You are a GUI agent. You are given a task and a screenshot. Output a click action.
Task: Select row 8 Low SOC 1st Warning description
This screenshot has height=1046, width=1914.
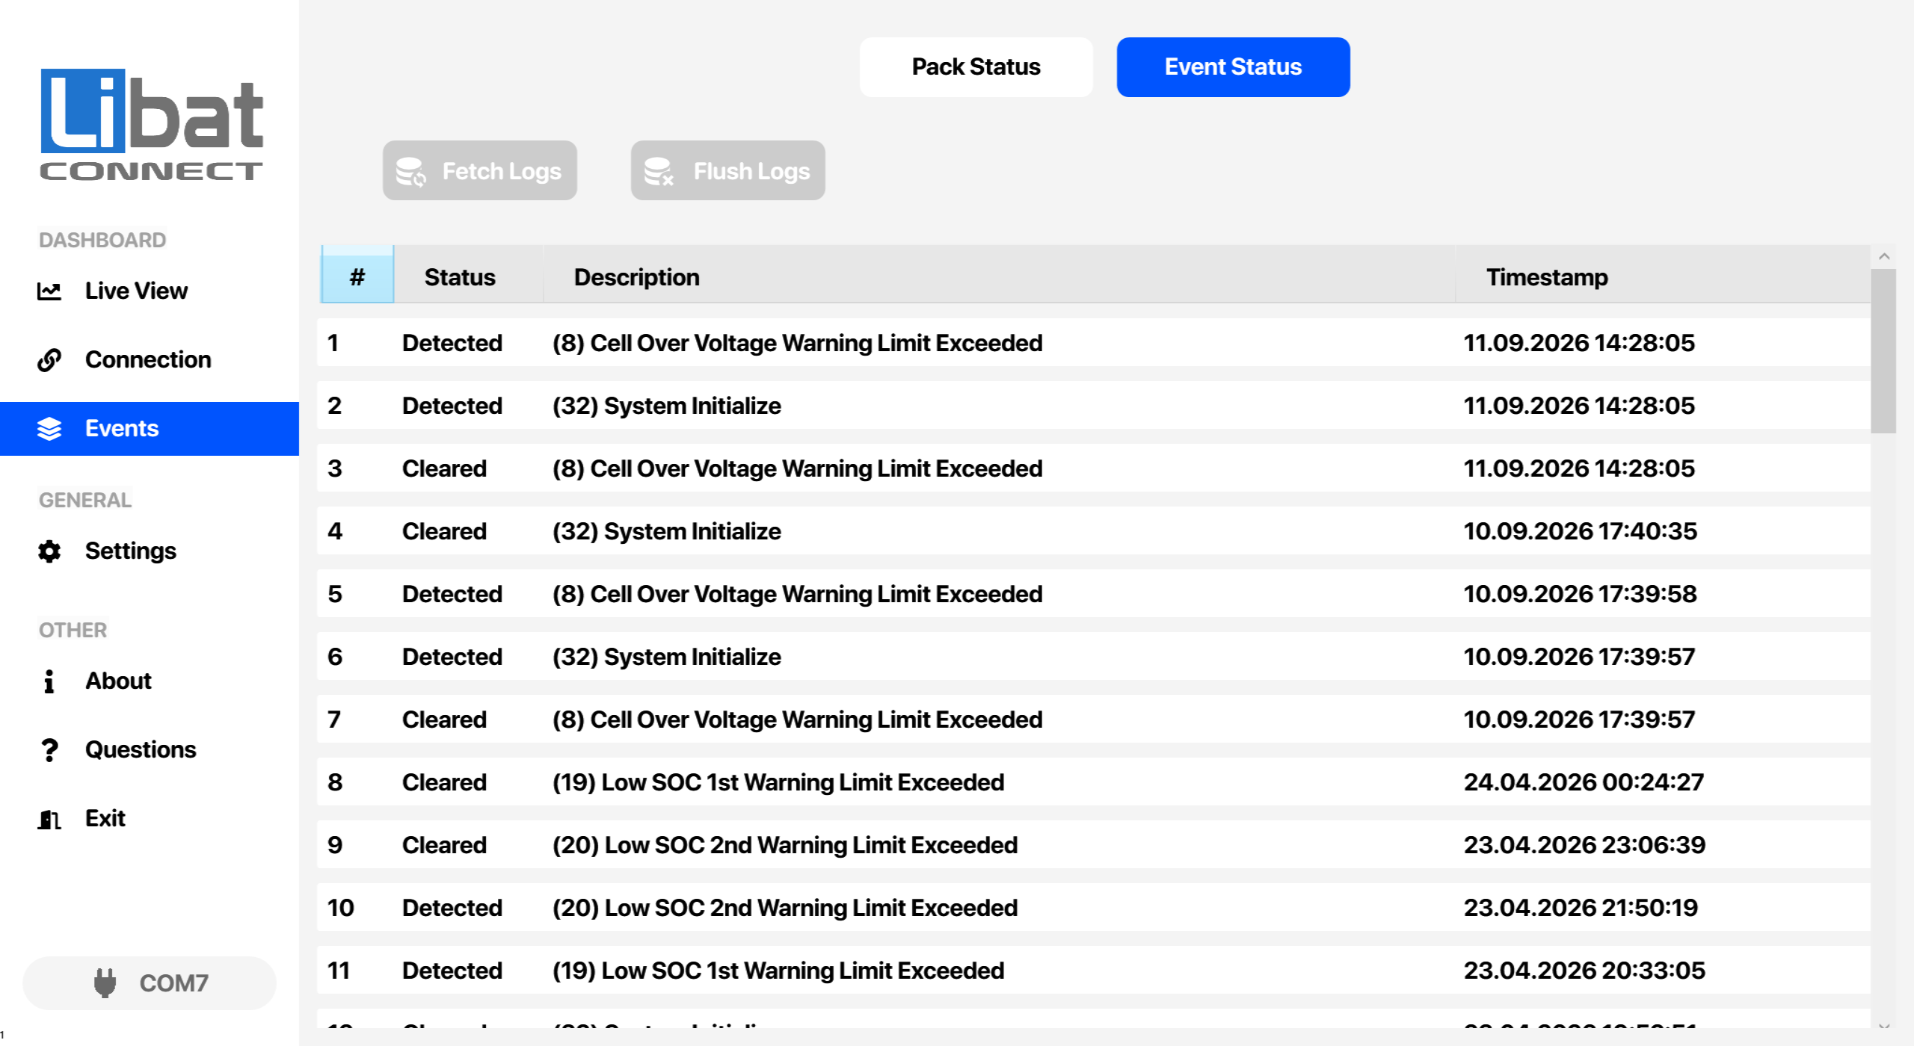778,782
